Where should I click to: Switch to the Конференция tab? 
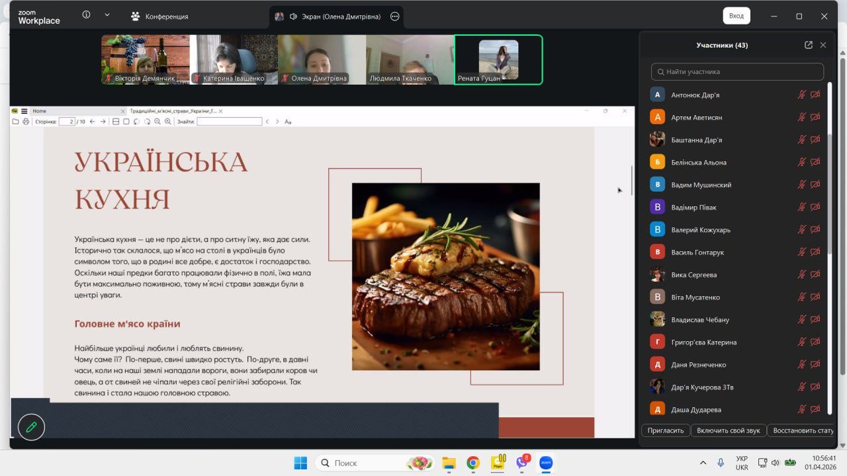tap(159, 17)
